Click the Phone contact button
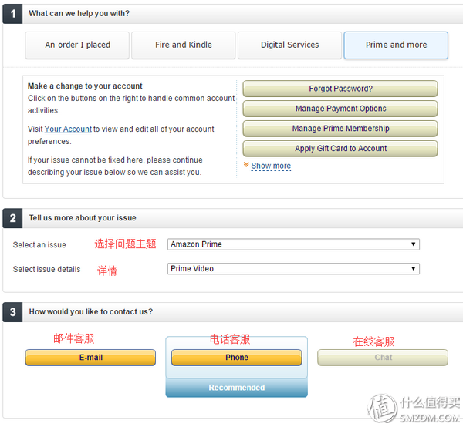Viewport: 463px width, 427px height. point(237,358)
